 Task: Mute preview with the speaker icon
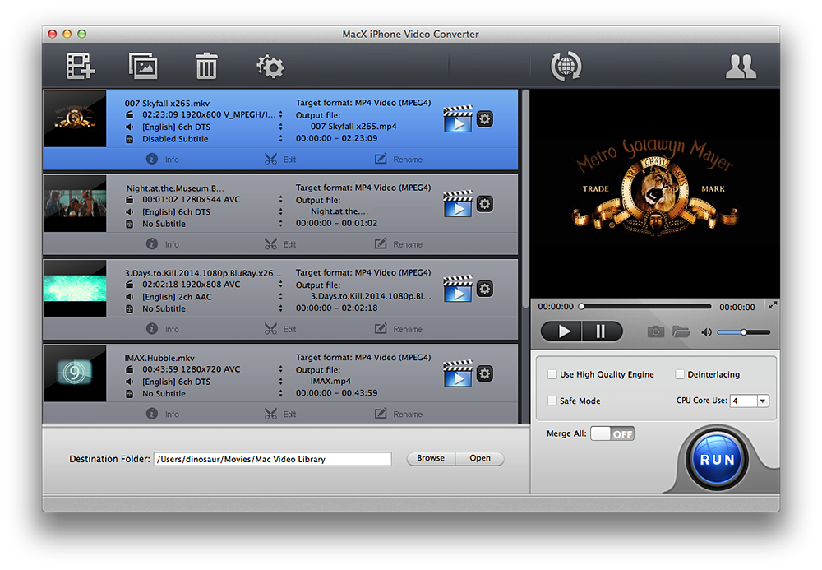(706, 332)
